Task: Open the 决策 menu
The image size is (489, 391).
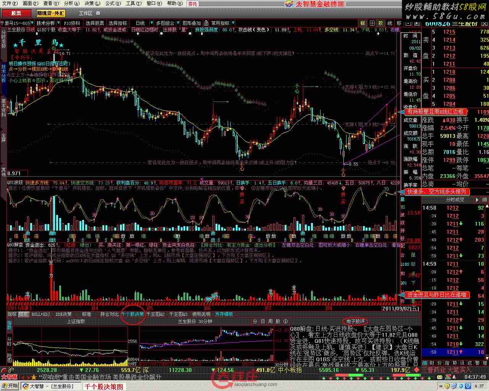Action: coord(92,3)
